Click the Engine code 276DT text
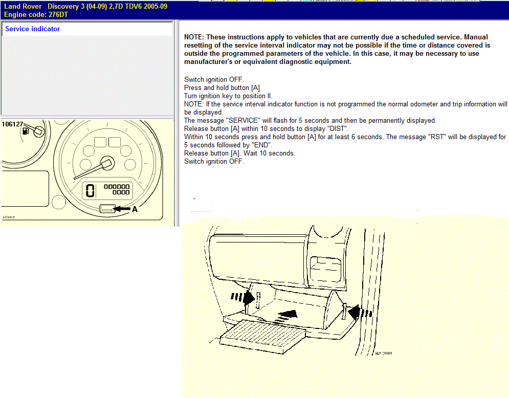 (36, 14)
